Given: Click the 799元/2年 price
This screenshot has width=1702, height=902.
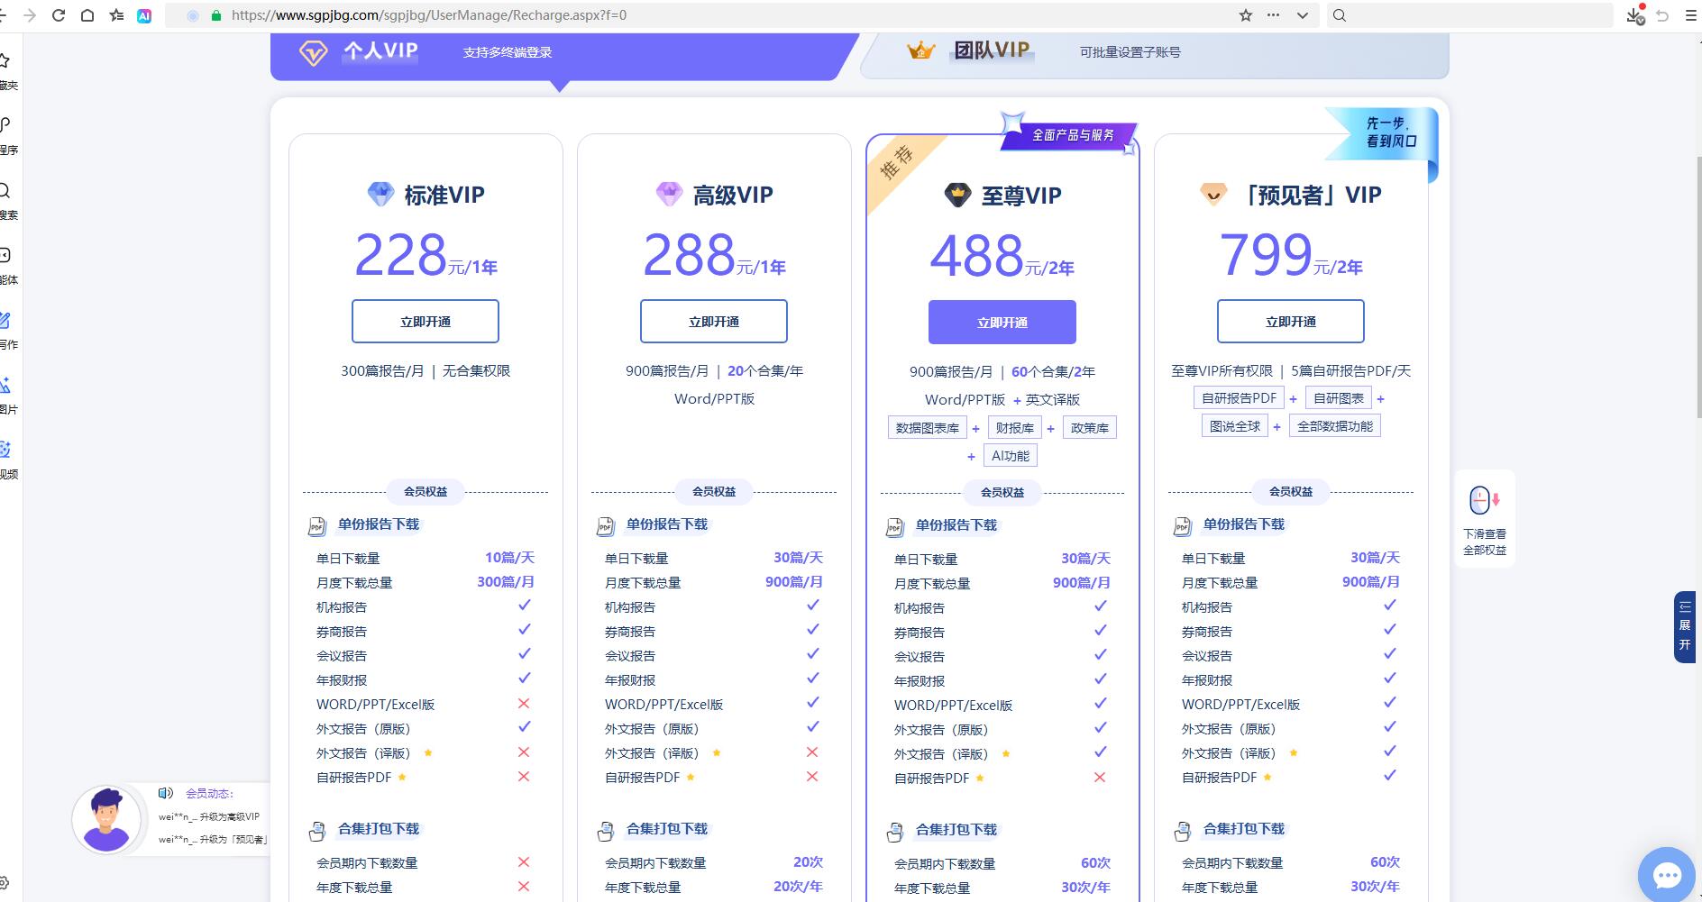Looking at the screenshot, I should coord(1291,254).
